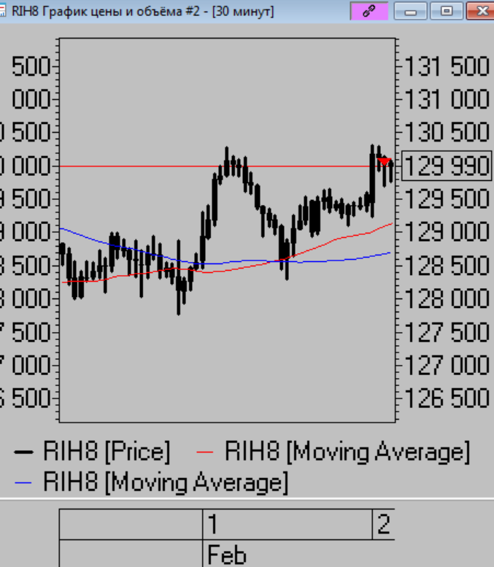The width and height of the screenshot is (494, 567).
Task: Click the date cell labeled 1 on the time axis
Action: pos(287,525)
